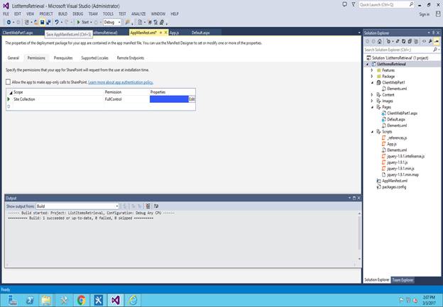Click the Clear All icon in Output panel
This screenshot has height=307, width=443.
[x=148, y=206]
